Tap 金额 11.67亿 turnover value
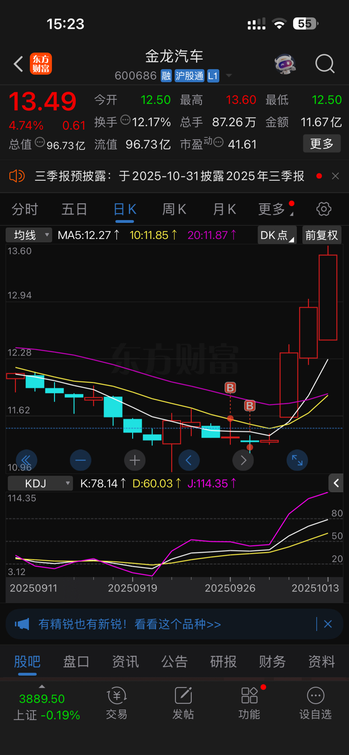Screen dimensions: 349x755 (304, 122)
